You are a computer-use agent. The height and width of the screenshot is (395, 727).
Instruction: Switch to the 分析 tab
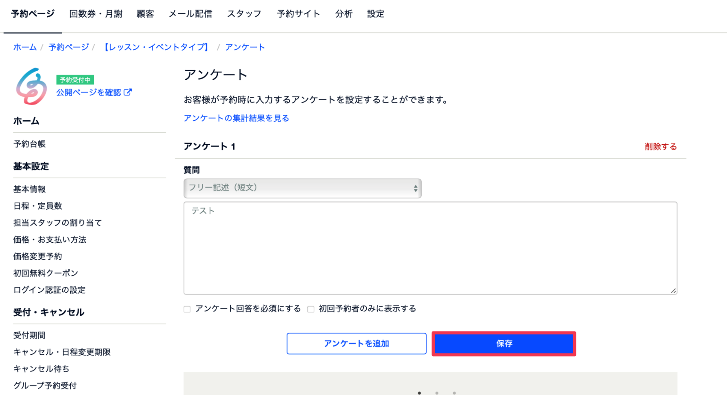(344, 14)
